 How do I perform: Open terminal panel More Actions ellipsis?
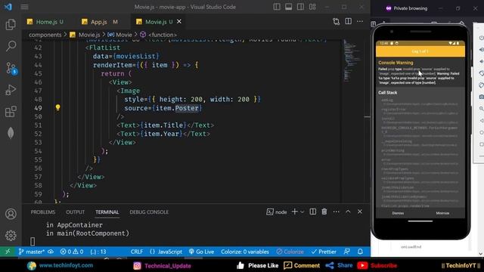pyautogui.click(x=336, y=212)
